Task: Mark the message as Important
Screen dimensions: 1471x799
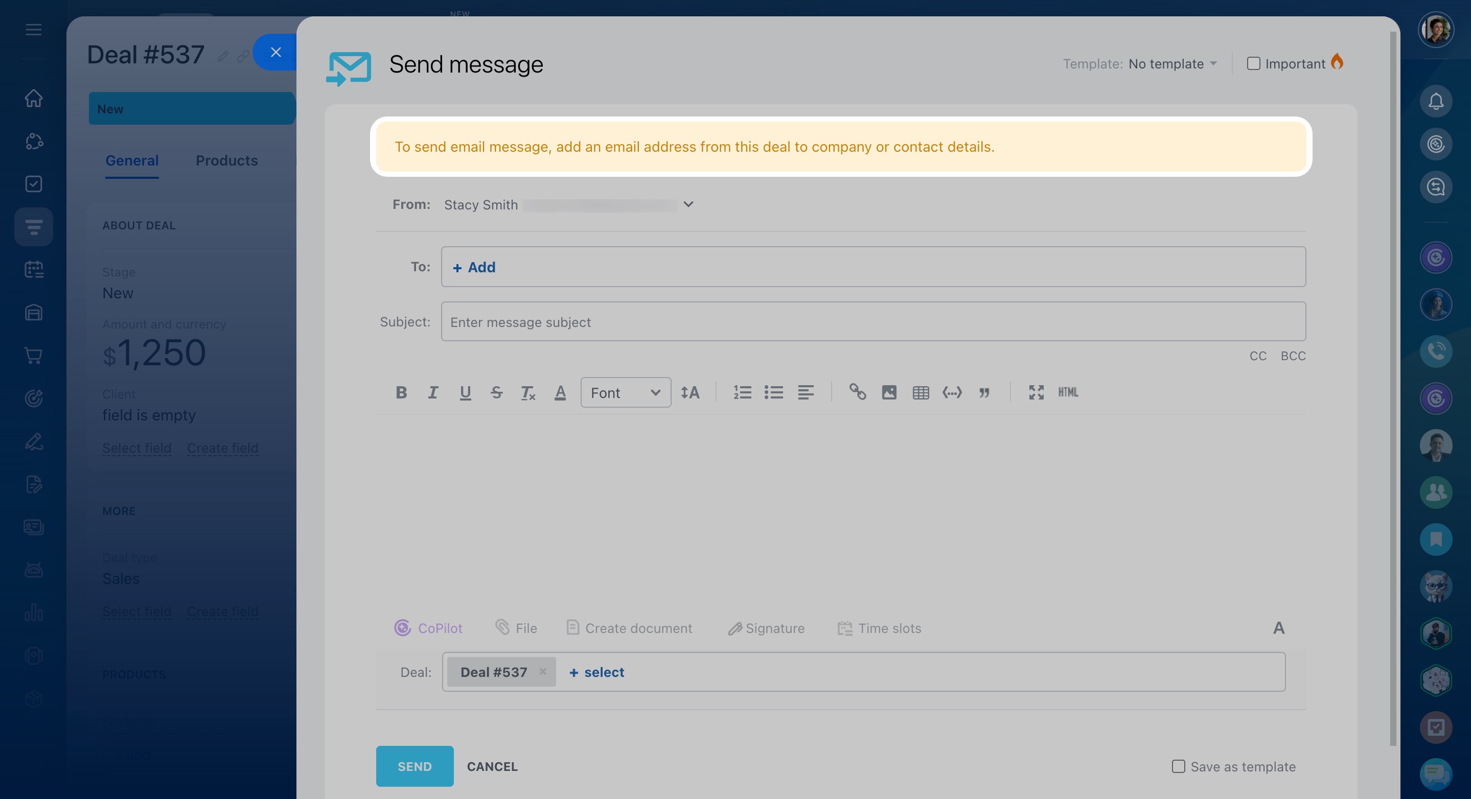Action: click(x=1253, y=63)
